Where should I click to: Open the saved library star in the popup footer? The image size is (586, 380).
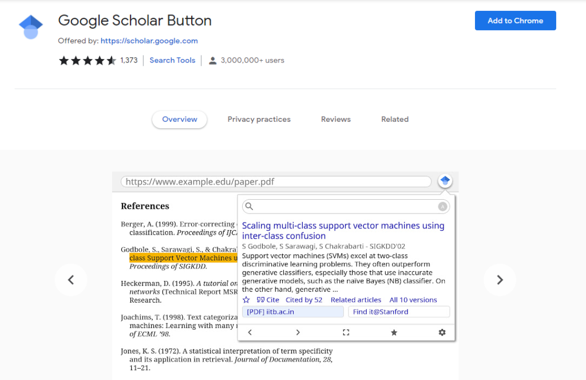click(394, 332)
